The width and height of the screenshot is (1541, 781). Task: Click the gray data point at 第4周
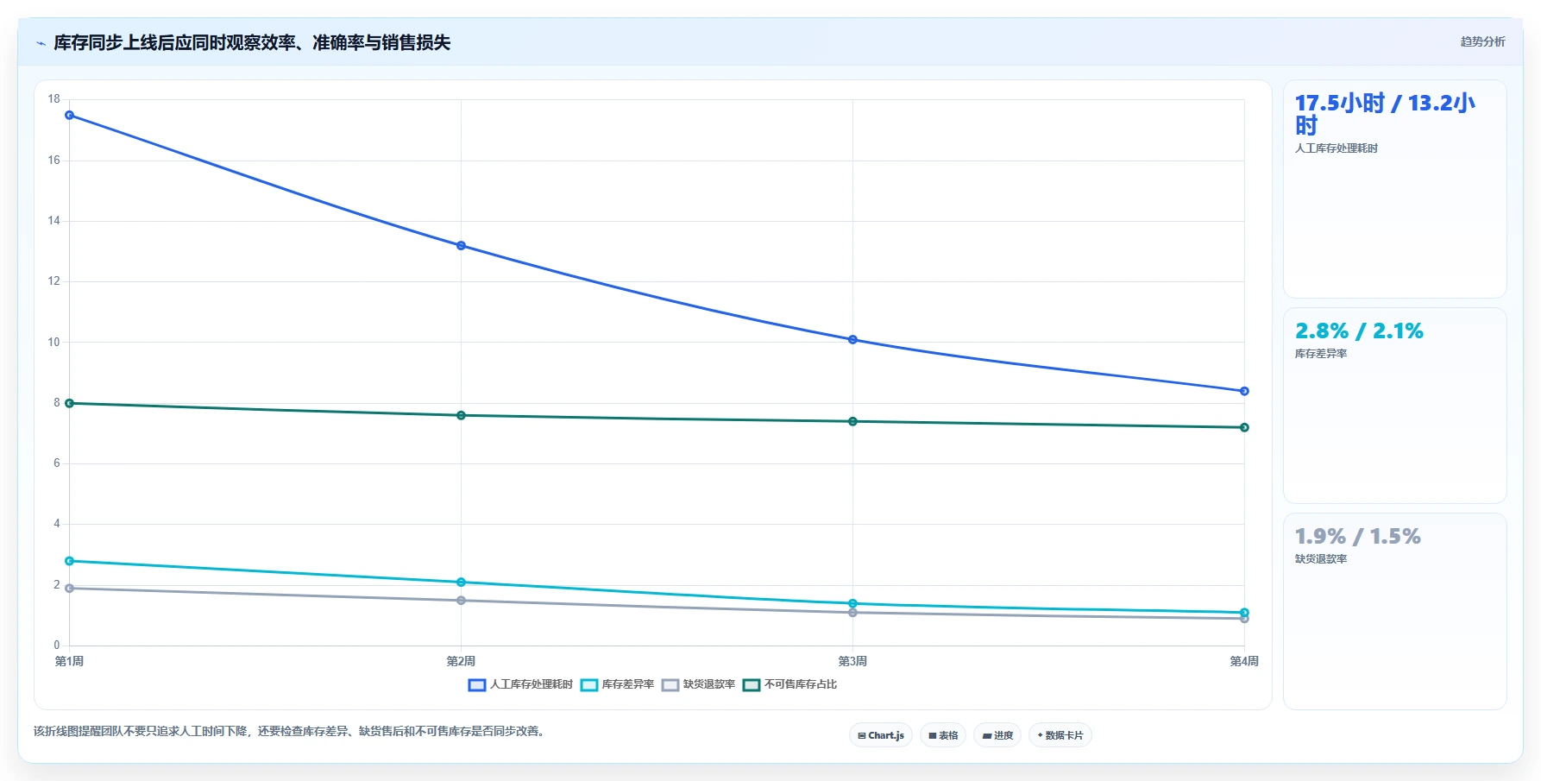point(1244,619)
